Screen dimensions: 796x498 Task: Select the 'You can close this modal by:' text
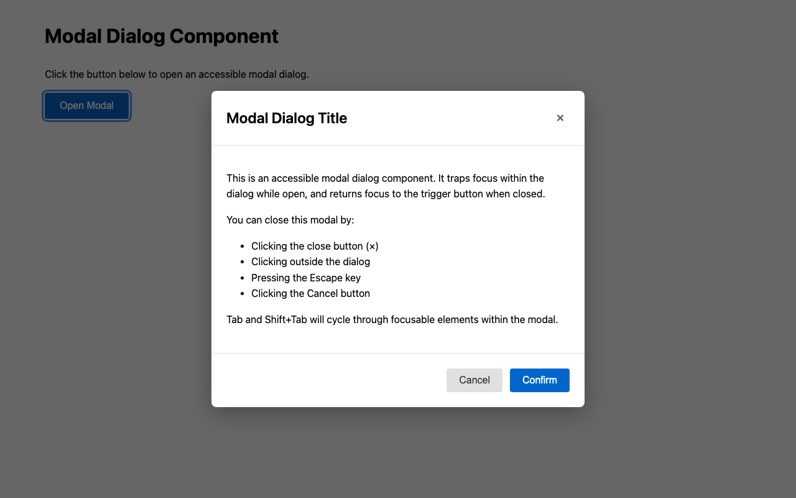pyautogui.click(x=289, y=220)
